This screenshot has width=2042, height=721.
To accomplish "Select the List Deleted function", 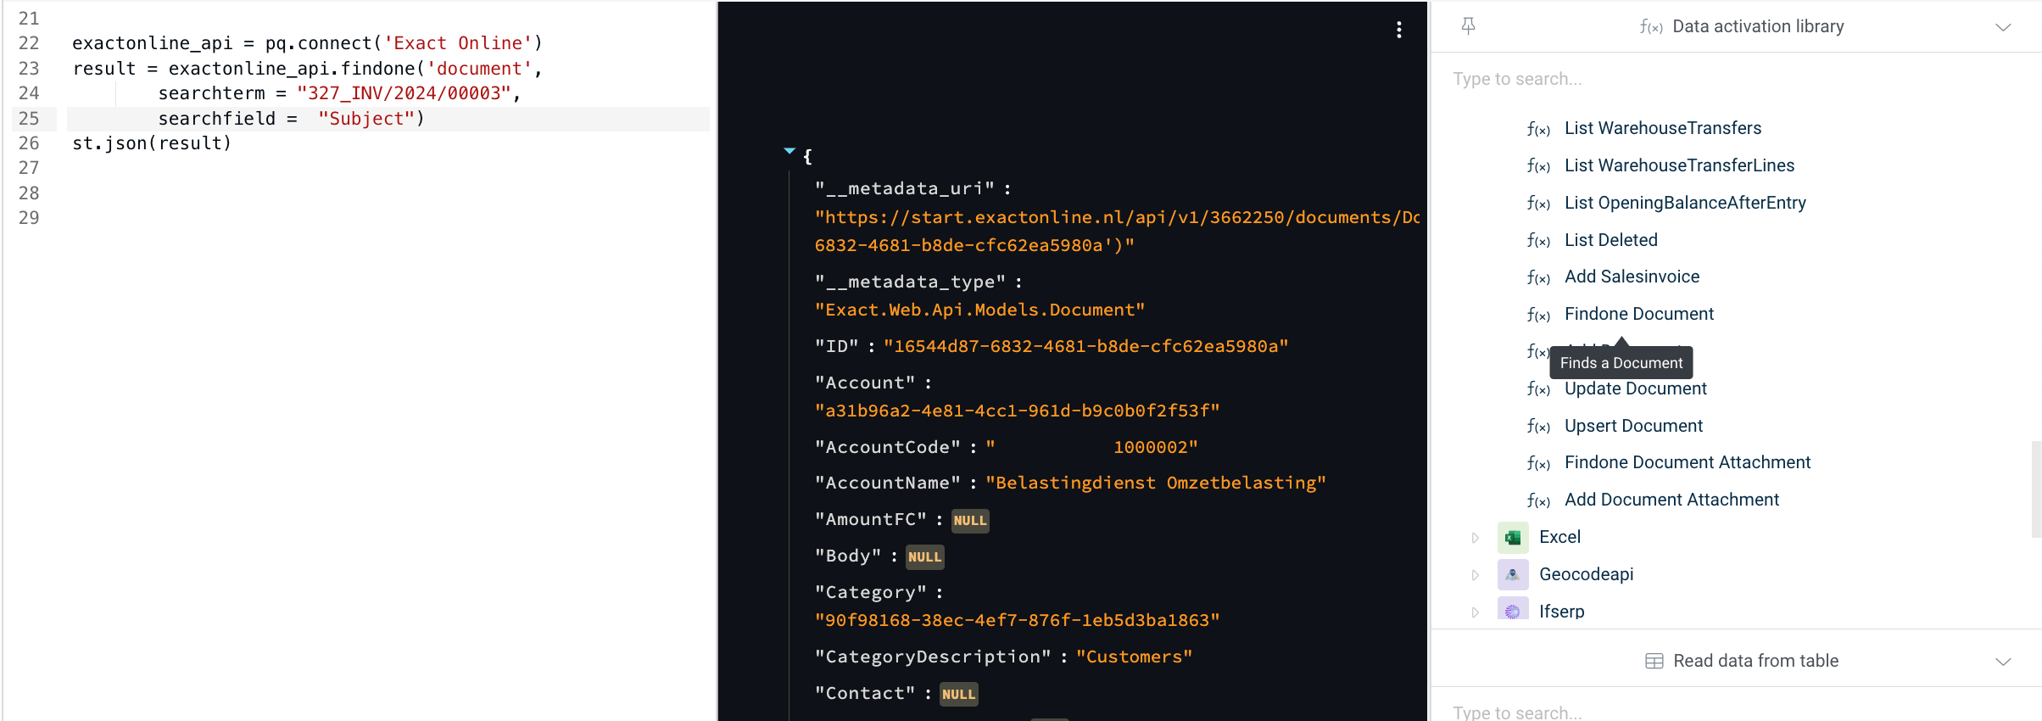I will (x=1610, y=240).
